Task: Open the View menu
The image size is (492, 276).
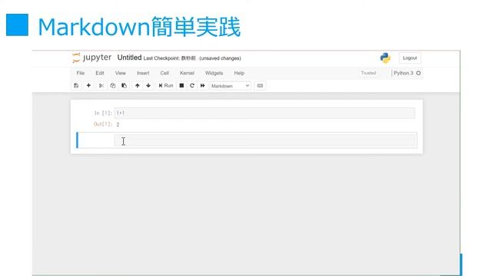Action: [120, 73]
